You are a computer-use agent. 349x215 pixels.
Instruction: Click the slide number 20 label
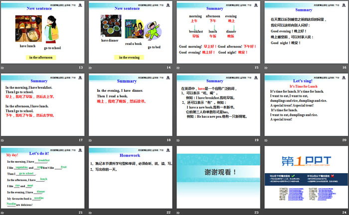point(345,140)
